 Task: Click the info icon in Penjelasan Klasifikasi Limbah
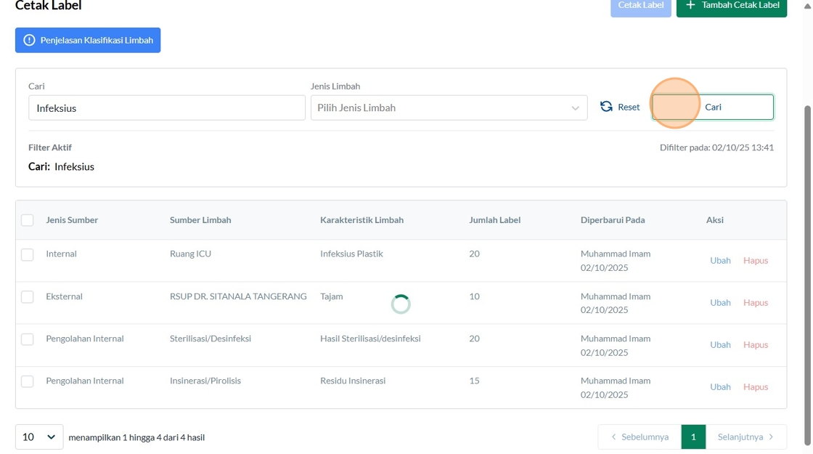tap(29, 41)
